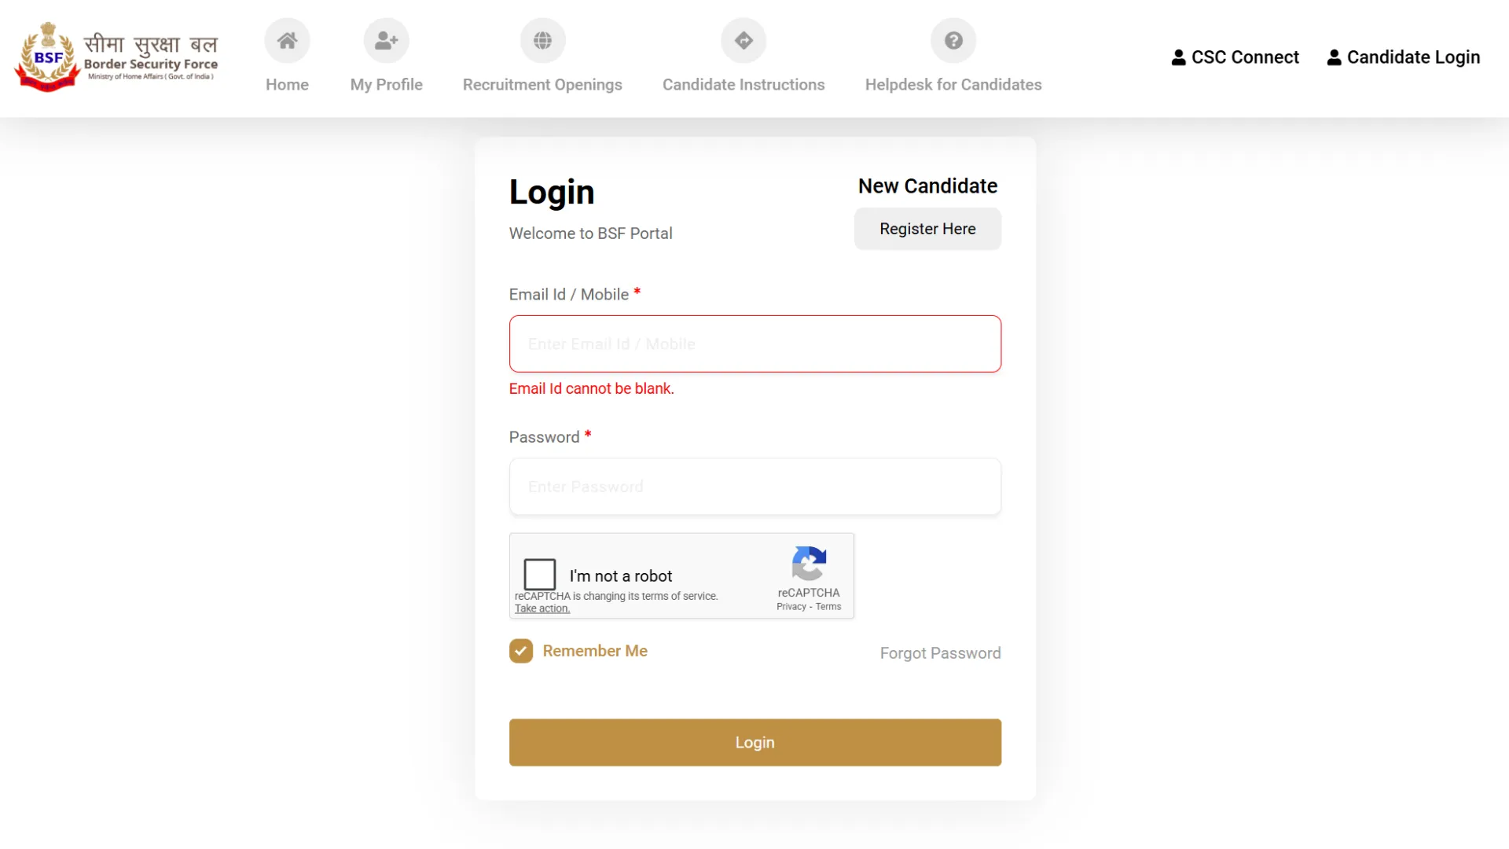Click the Recruitment Openings globe icon

542,41
